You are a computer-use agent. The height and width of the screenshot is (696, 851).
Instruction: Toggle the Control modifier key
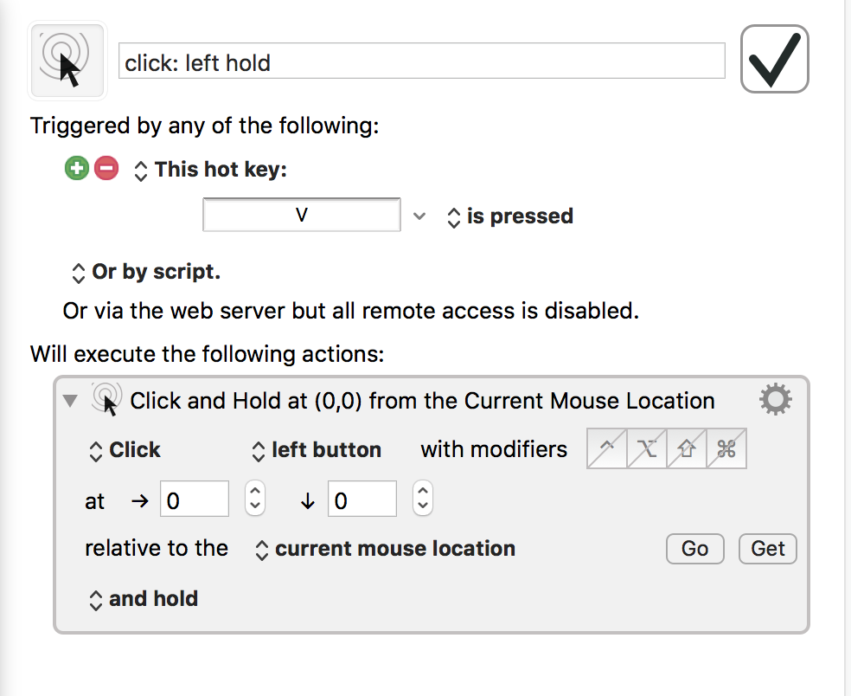(607, 450)
